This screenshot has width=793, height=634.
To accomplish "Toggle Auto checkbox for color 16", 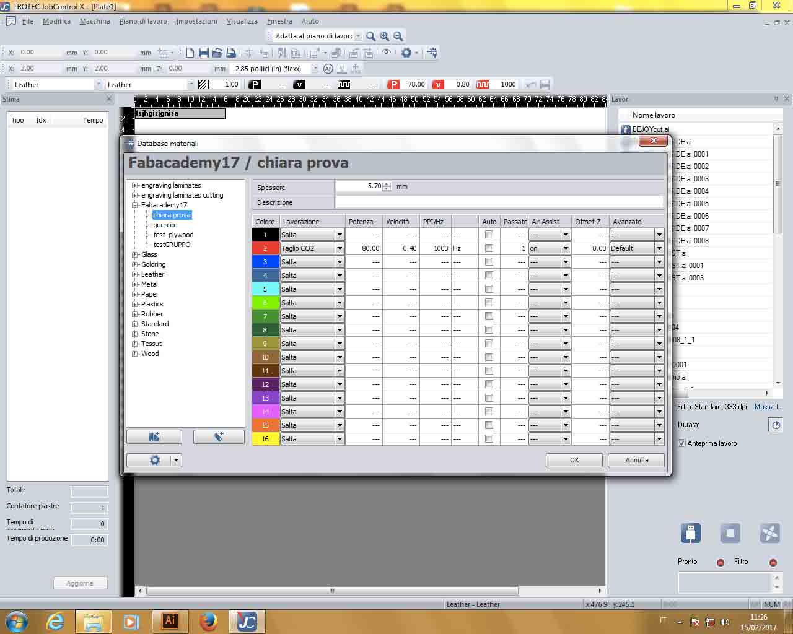I will tap(489, 439).
